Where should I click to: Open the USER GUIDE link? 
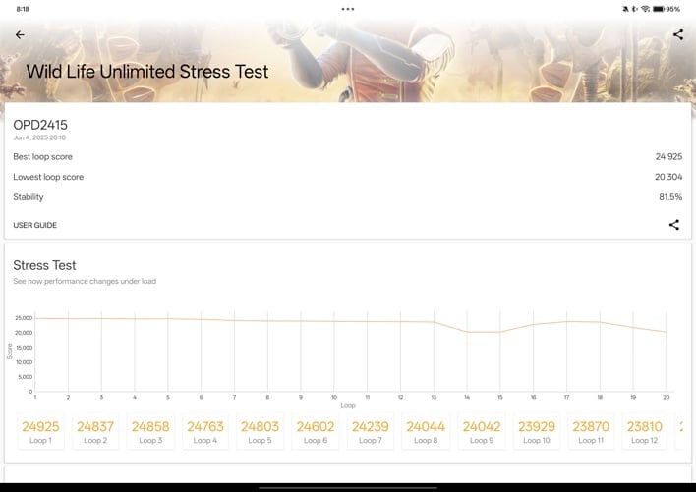[35, 226]
